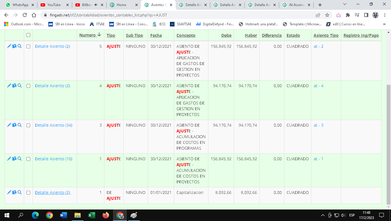The height and width of the screenshot is (221, 391).
Task: Open the browser extensions puzzle icon
Action: pos(348,15)
